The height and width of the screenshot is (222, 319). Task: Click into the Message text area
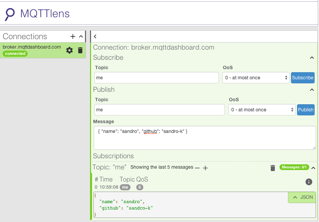pos(205,138)
